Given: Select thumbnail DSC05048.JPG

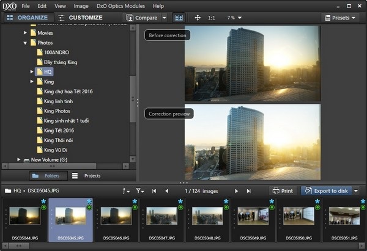Looking at the screenshot, I should click(x=207, y=220).
